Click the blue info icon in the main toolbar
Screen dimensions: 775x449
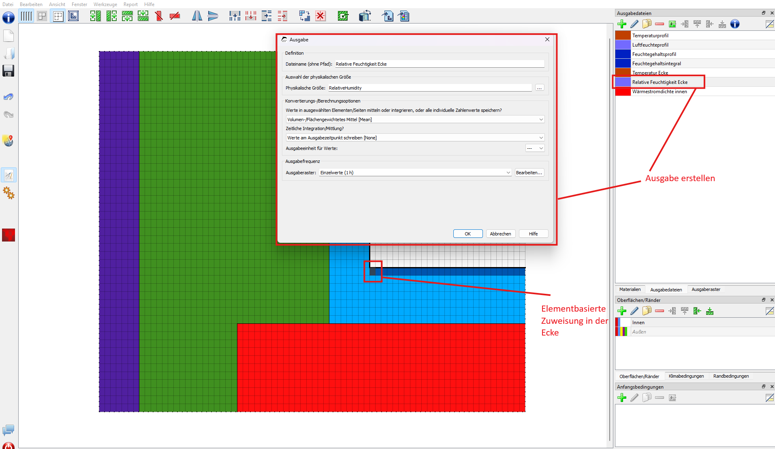[9, 17]
